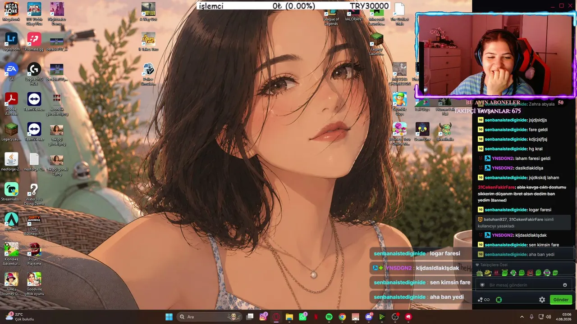Viewport: 577px width, 324px height.
Task: Select the abonelik gorselleri.png file
Action: 57,104
